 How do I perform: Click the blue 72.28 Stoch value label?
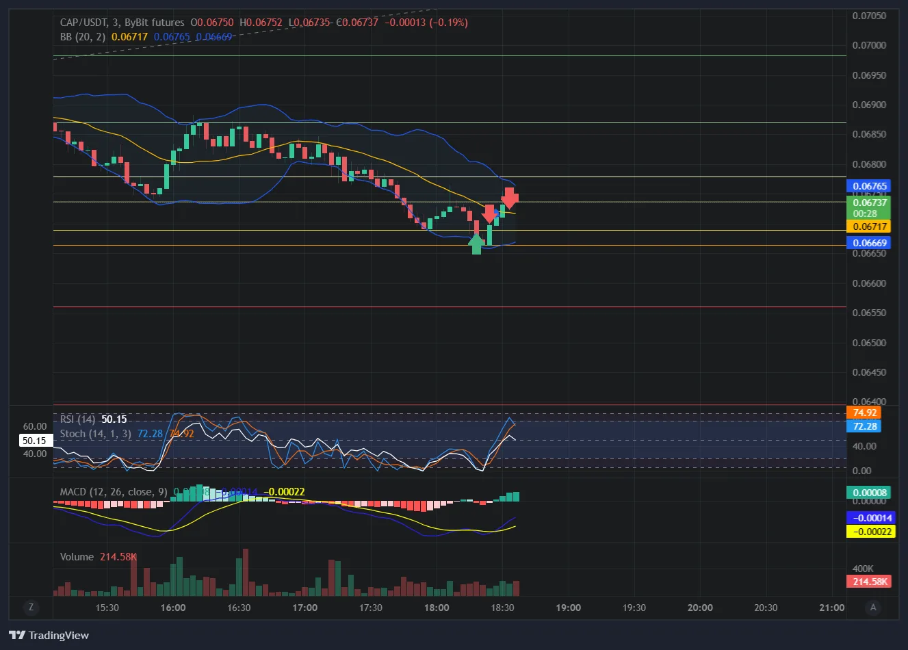click(x=864, y=426)
